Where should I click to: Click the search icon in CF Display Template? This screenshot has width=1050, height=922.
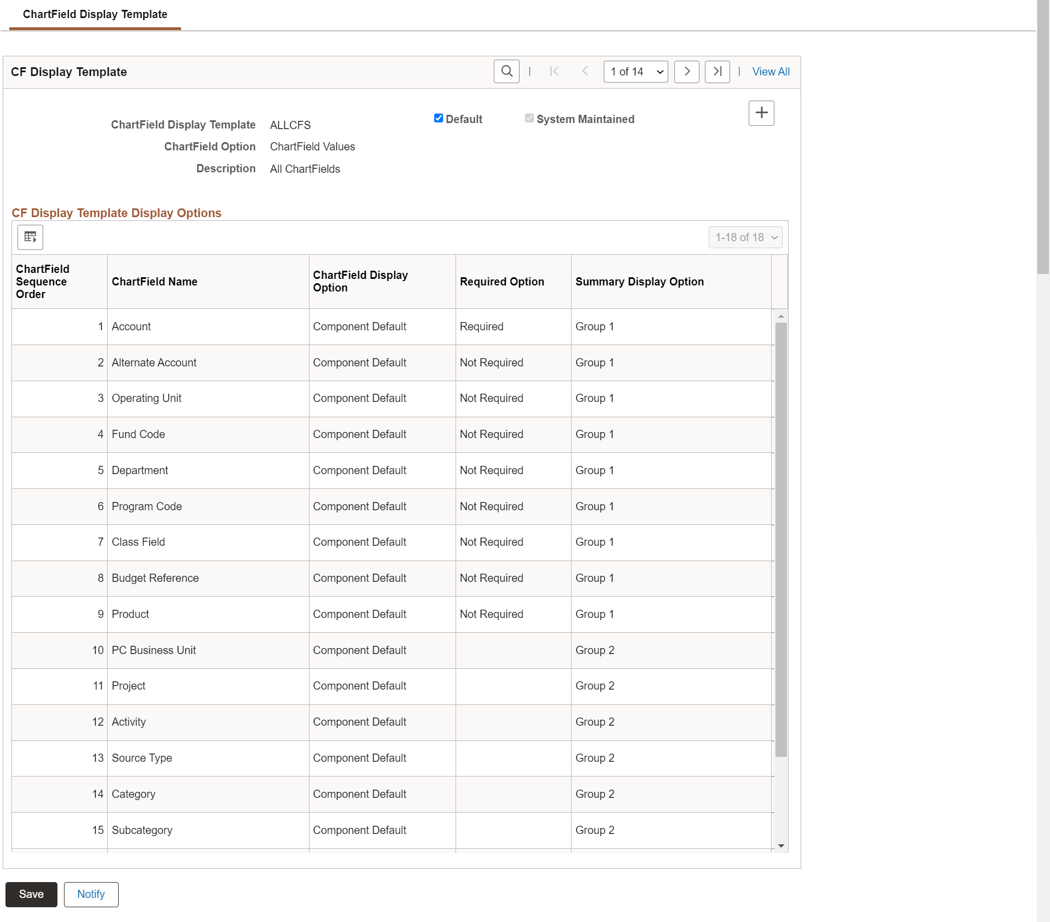click(x=507, y=72)
